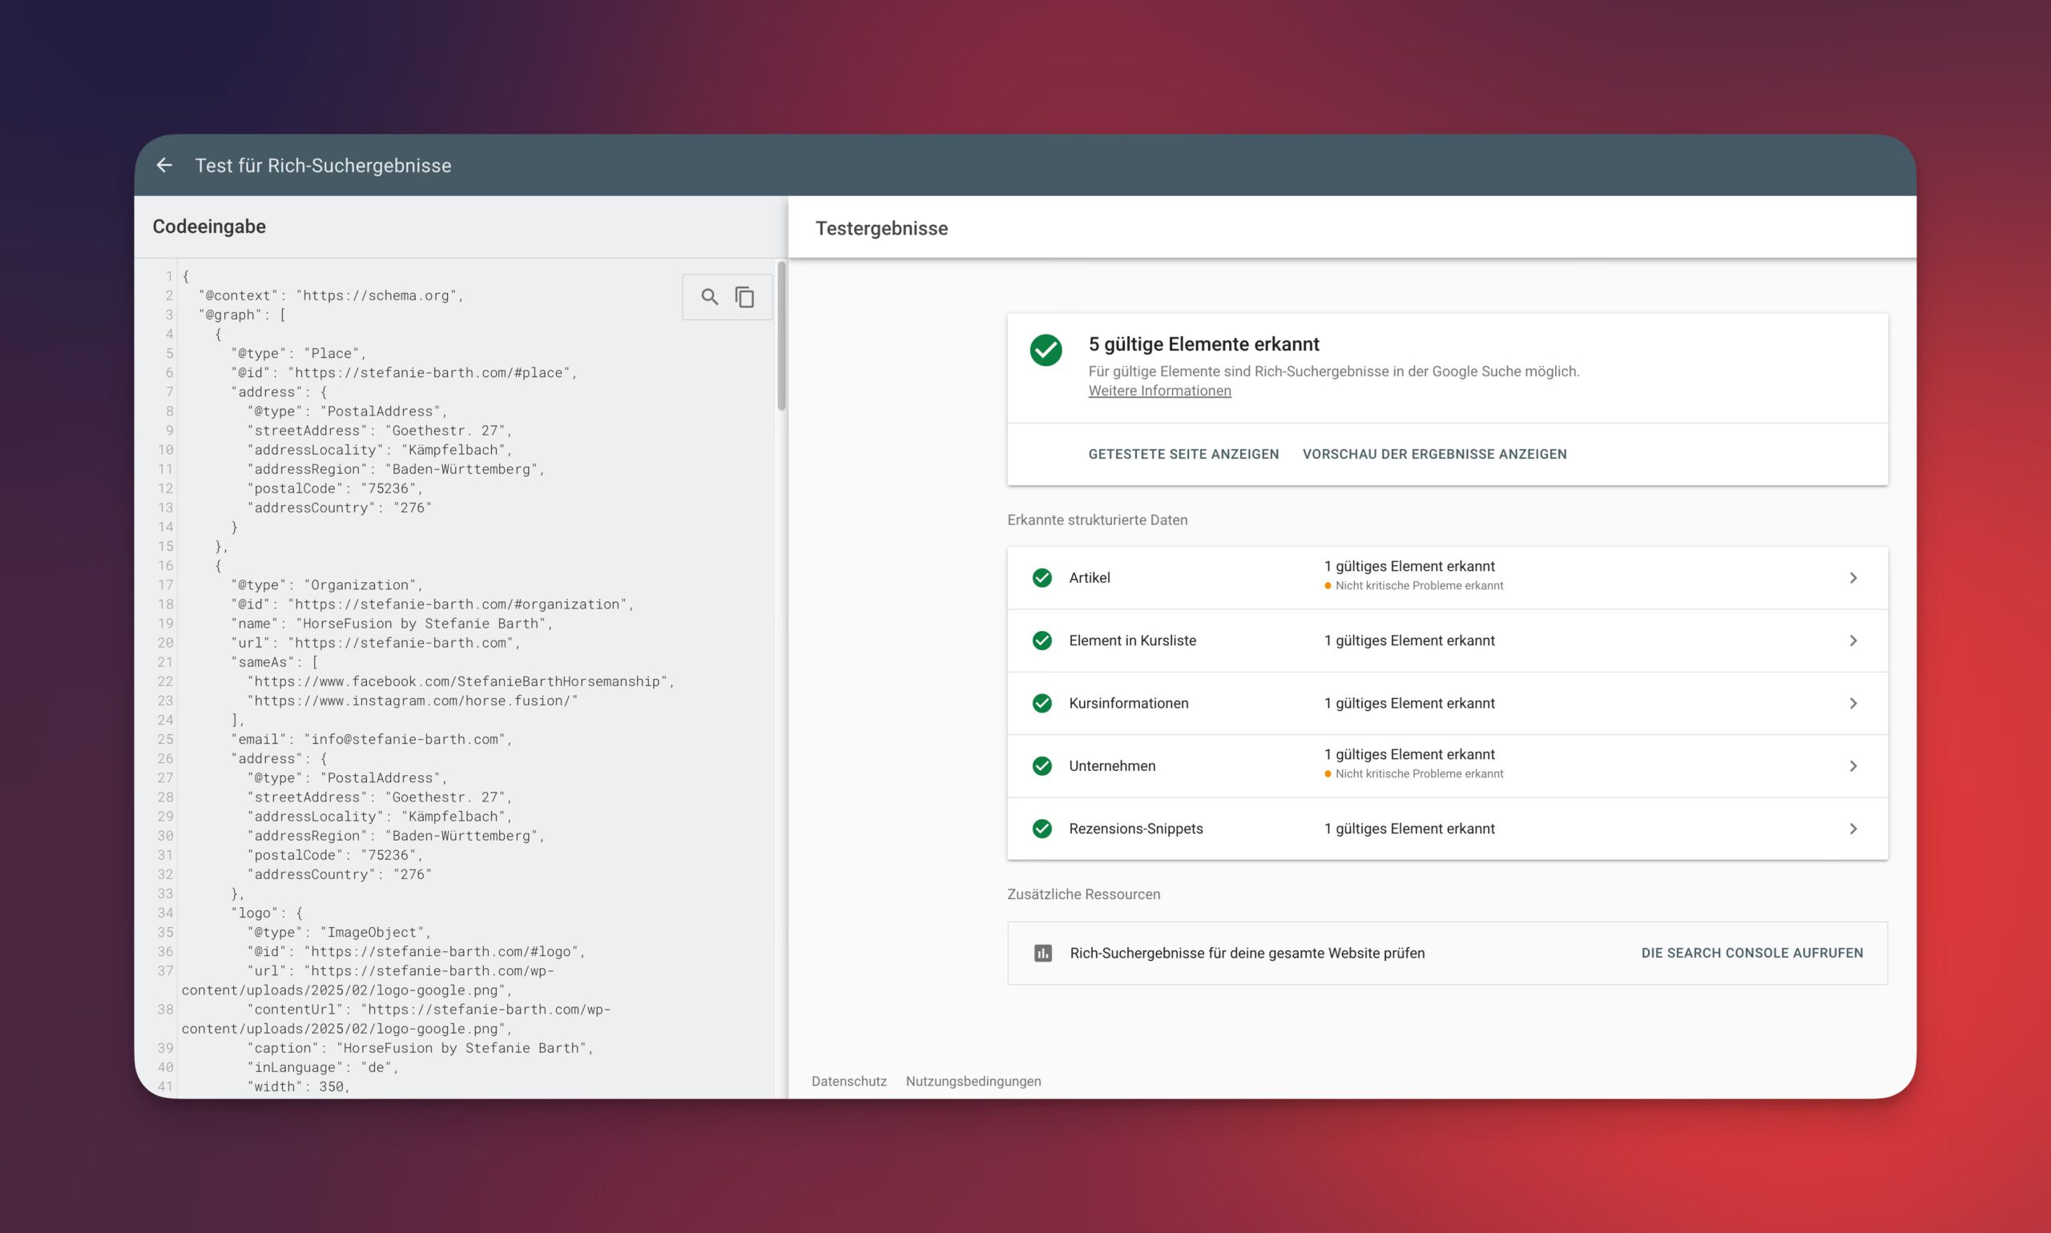
Task: Click the chart icon in Zusätzliche Ressourcen
Action: [1042, 953]
